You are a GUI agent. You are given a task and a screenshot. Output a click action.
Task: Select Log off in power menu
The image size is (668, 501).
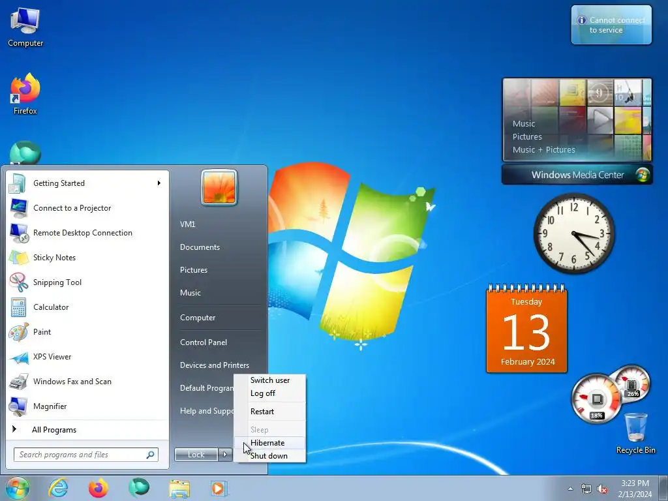(x=270, y=393)
